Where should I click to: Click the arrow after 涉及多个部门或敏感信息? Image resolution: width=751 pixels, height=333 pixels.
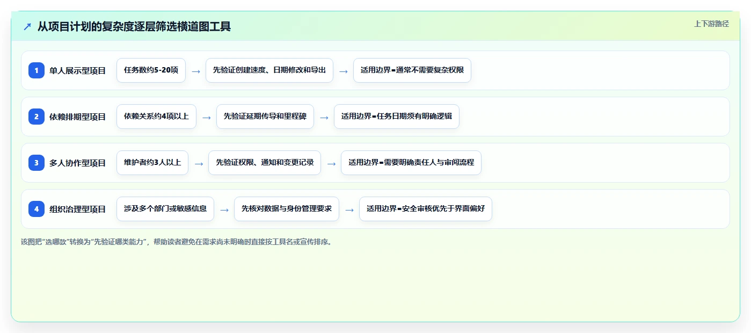pos(224,209)
